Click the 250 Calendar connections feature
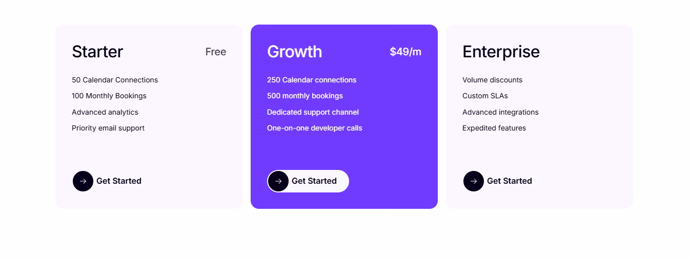This screenshot has width=690, height=260. (x=312, y=80)
